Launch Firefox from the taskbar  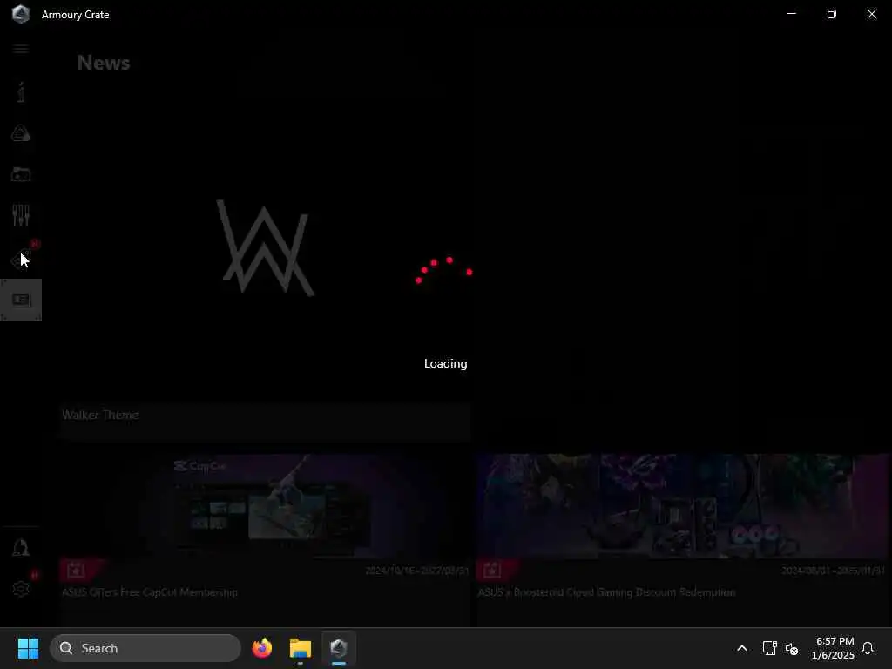[261, 648]
